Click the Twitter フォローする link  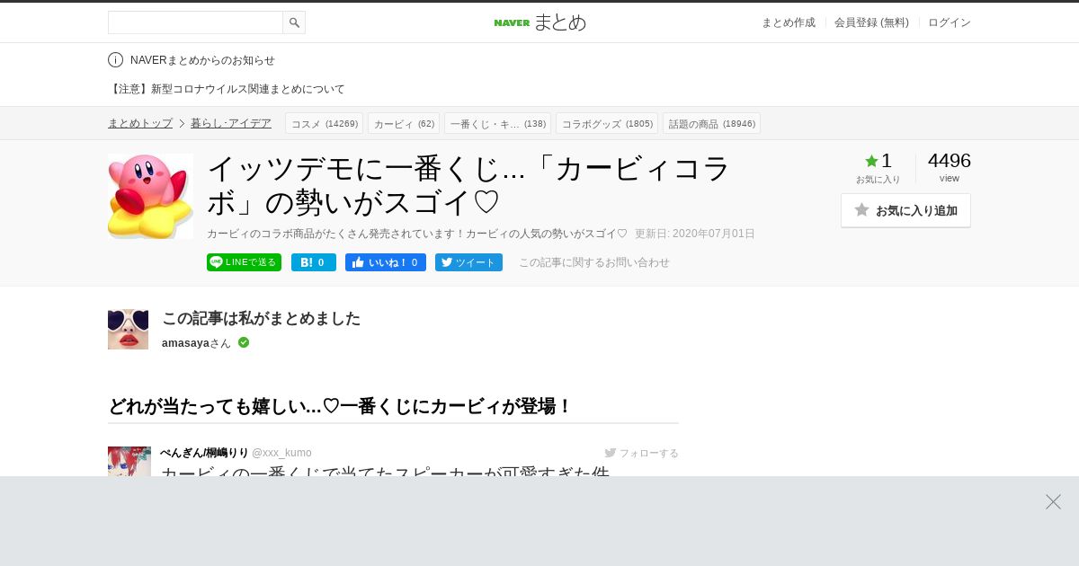(x=642, y=453)
